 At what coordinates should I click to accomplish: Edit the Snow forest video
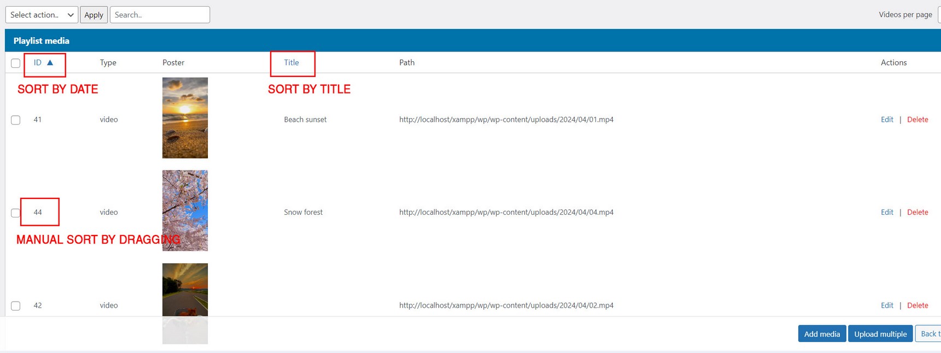887,213
